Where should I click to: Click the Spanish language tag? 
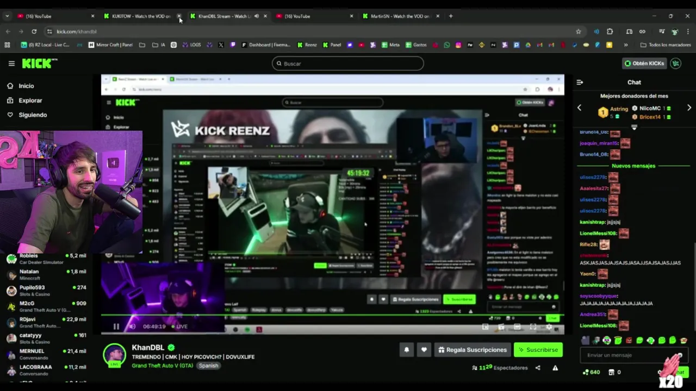click(x=208, y=365)
